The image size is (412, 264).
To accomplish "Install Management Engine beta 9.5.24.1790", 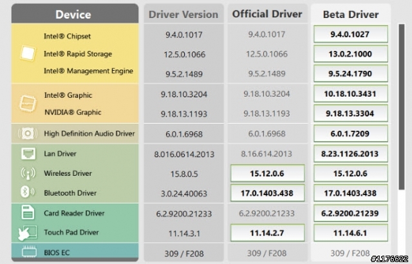I will (x=350, y=73).
